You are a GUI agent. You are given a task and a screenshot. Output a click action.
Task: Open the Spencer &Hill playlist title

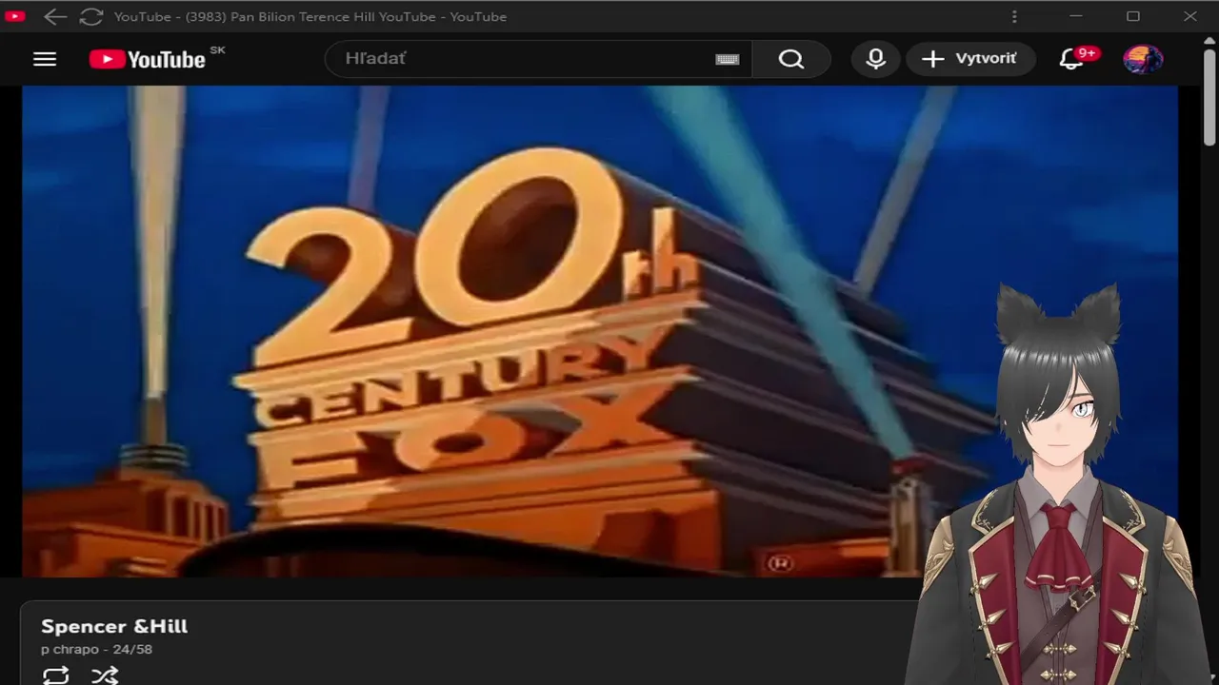114,626
